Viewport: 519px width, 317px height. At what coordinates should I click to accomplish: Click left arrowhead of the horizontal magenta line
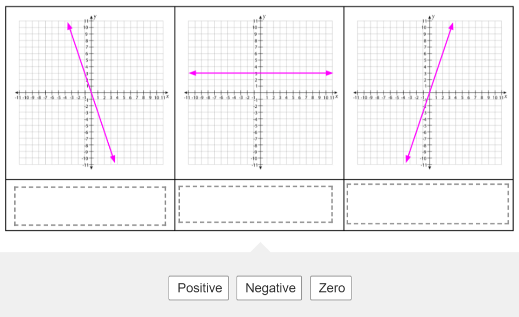click(192, 73)
